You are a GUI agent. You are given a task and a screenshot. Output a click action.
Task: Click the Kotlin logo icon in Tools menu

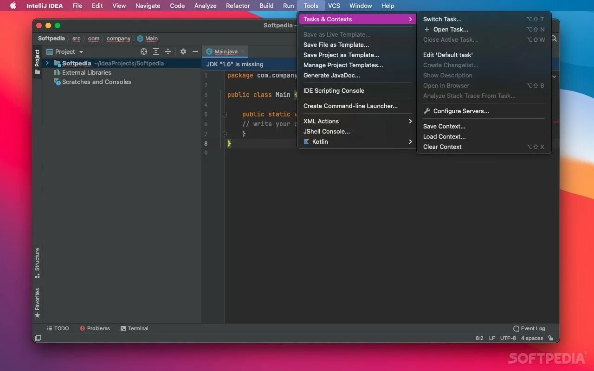pyautogui.click(x=306, y=141)
